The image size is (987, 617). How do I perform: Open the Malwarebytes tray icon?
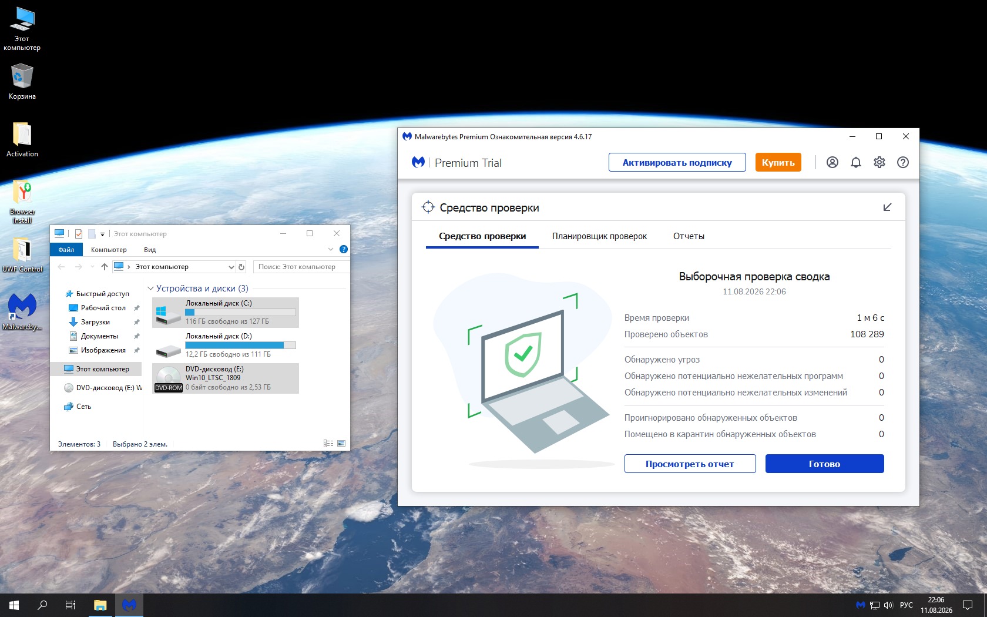click(x=861, y=605)
